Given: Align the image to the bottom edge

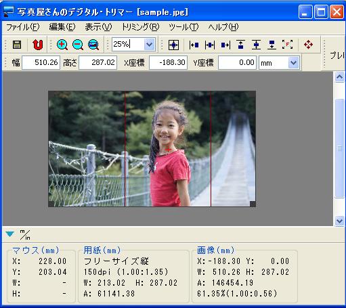Looking at the screenshot, I should 272,45.
